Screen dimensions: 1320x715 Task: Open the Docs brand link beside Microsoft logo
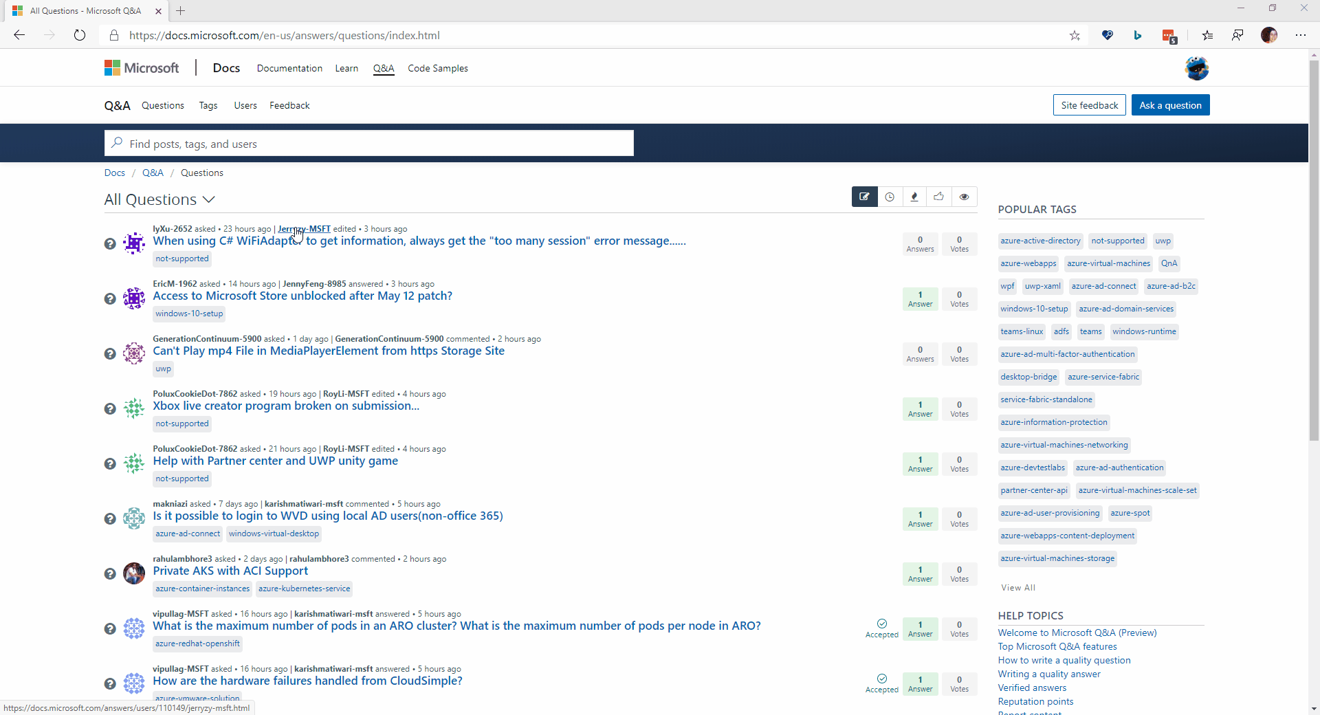(x=226, y=68)
